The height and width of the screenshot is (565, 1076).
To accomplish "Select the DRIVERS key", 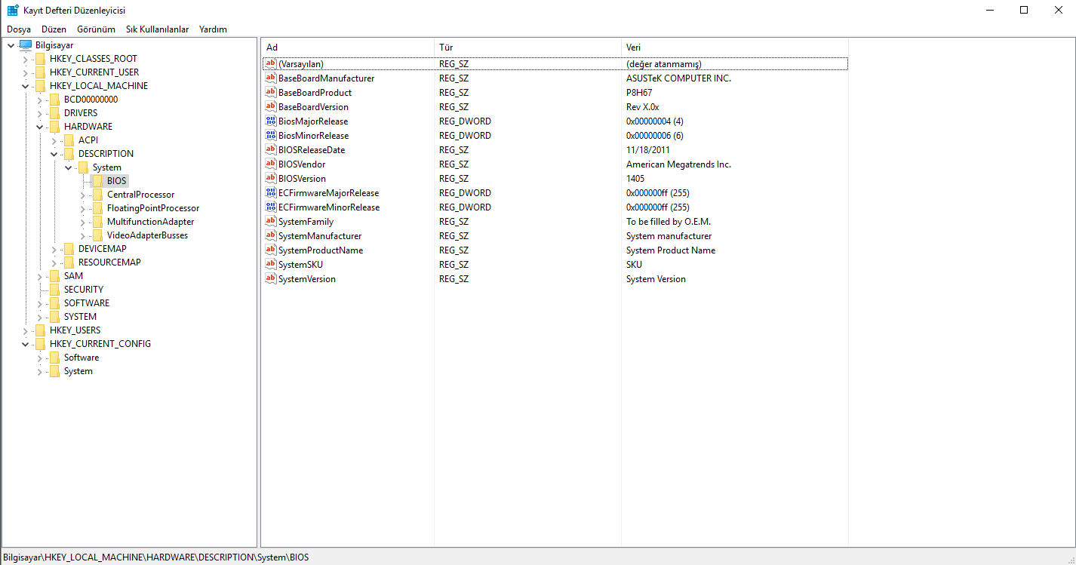I will click(x=81, y=113).
